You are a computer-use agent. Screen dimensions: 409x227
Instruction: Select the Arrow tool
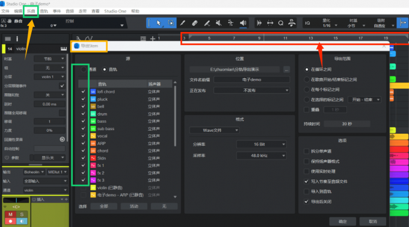tap(159, 23)
